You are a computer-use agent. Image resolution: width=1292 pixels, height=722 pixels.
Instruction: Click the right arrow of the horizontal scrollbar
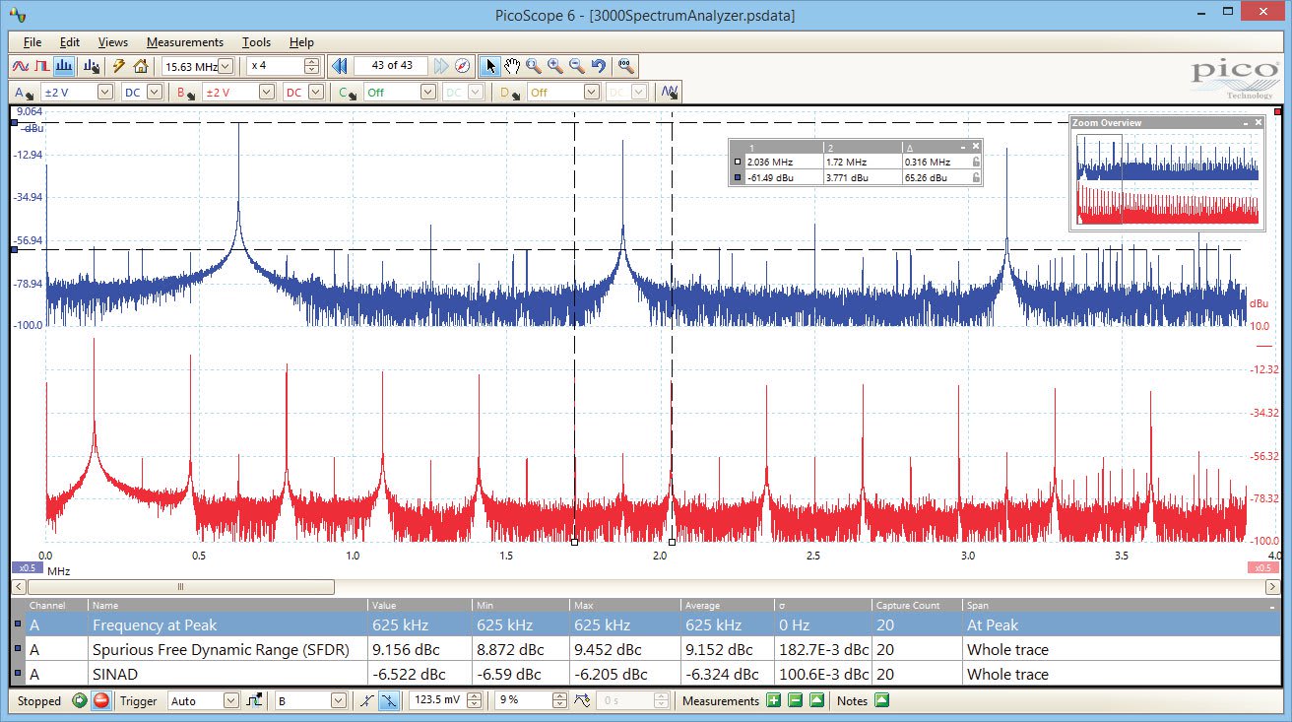coord(1271,587)
